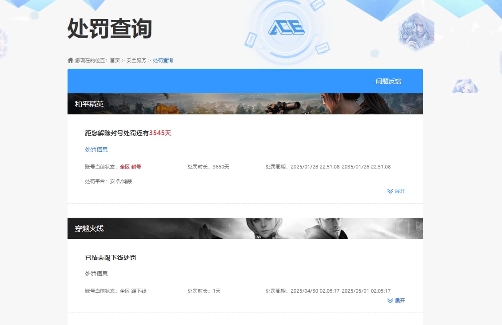The image size is (502, 325).
Task: Click 处罚平台：安卓/鸿蒙 text
Action: (x=108, y=181)
